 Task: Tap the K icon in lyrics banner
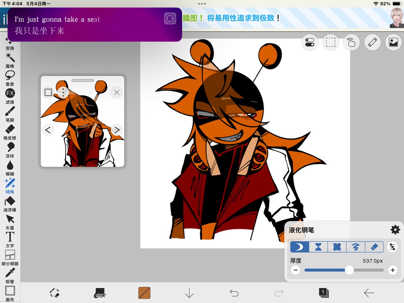[170, 19]
